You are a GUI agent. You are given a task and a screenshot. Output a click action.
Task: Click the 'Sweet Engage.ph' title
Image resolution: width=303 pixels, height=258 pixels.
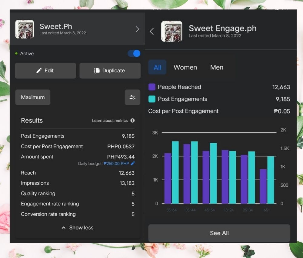point(223,29)
